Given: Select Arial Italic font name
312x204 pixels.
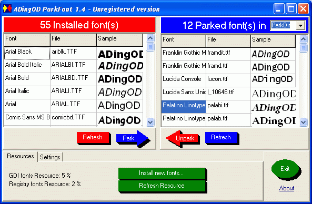Looking at the screenshot, I should [x=27, y=92].
